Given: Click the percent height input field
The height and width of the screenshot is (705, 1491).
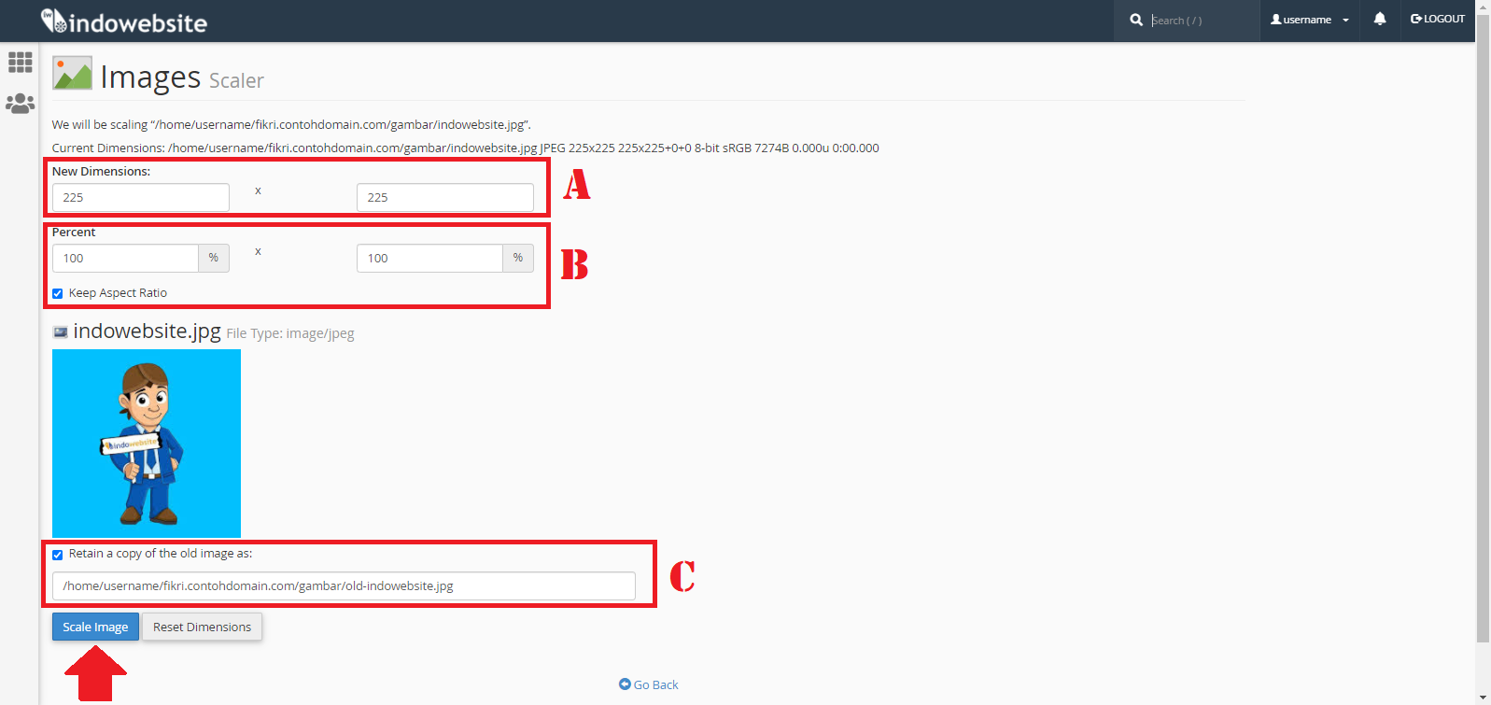Looking at the screenshot, I should click(429, 259).
